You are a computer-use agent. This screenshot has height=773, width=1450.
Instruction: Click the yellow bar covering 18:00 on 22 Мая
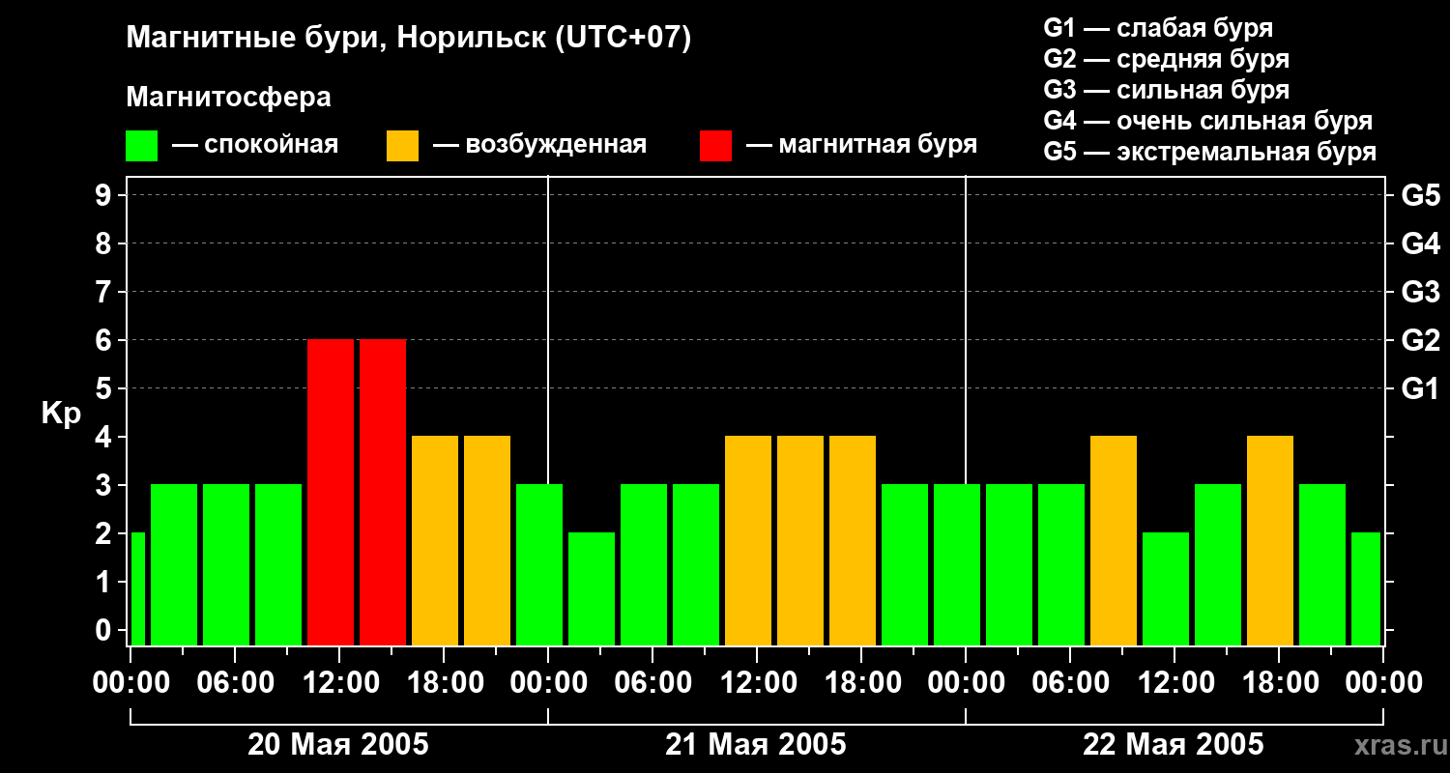[1270, 541]
